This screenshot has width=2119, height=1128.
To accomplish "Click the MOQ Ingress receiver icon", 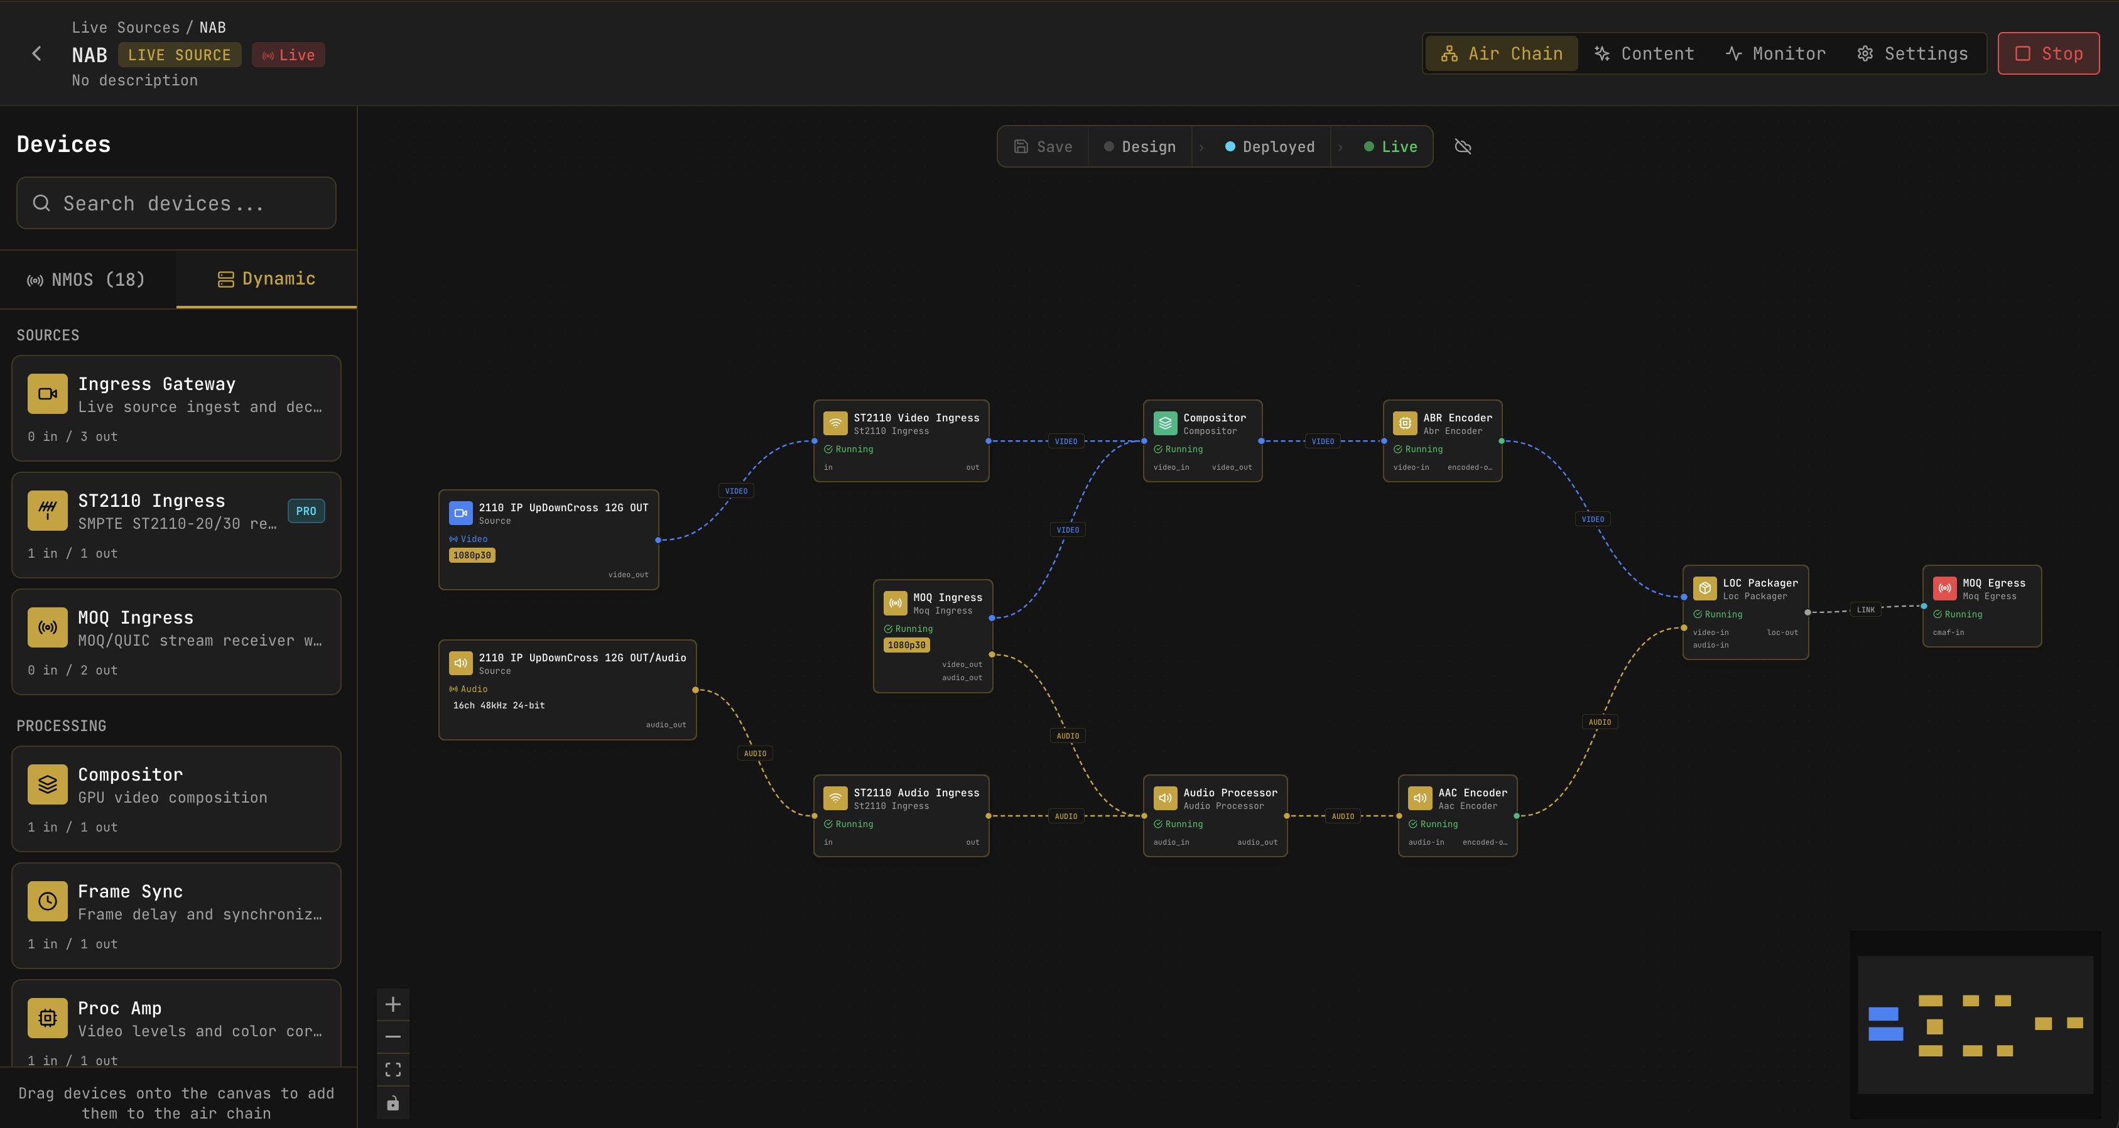I will click(47, 627).
